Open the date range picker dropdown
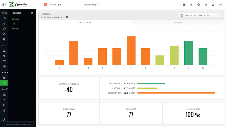 pyautogui.click(x=200, y=15)
